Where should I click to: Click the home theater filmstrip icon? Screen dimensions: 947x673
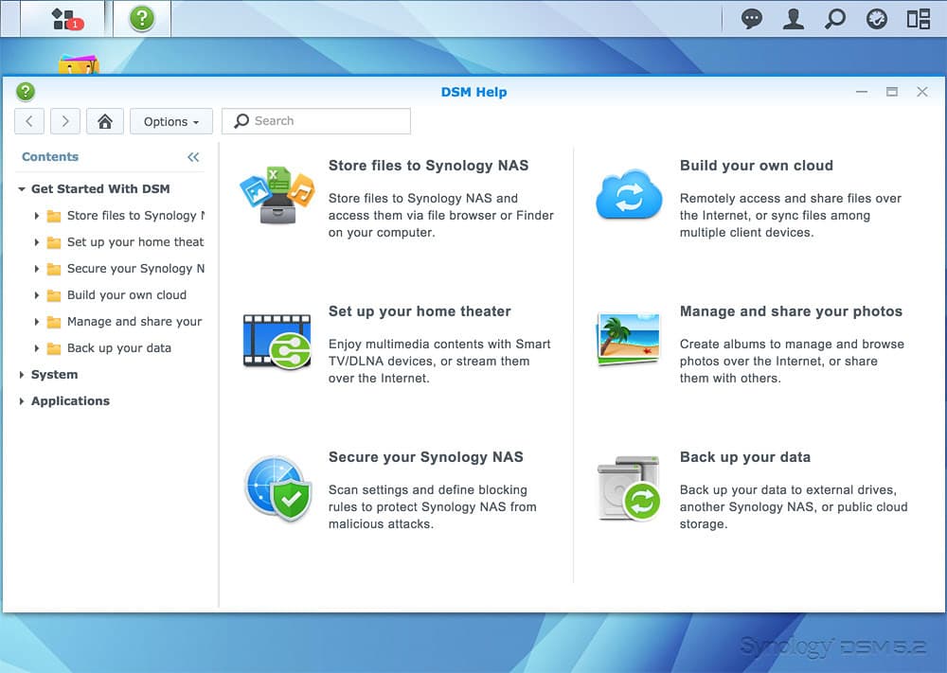tap(277, 341)
